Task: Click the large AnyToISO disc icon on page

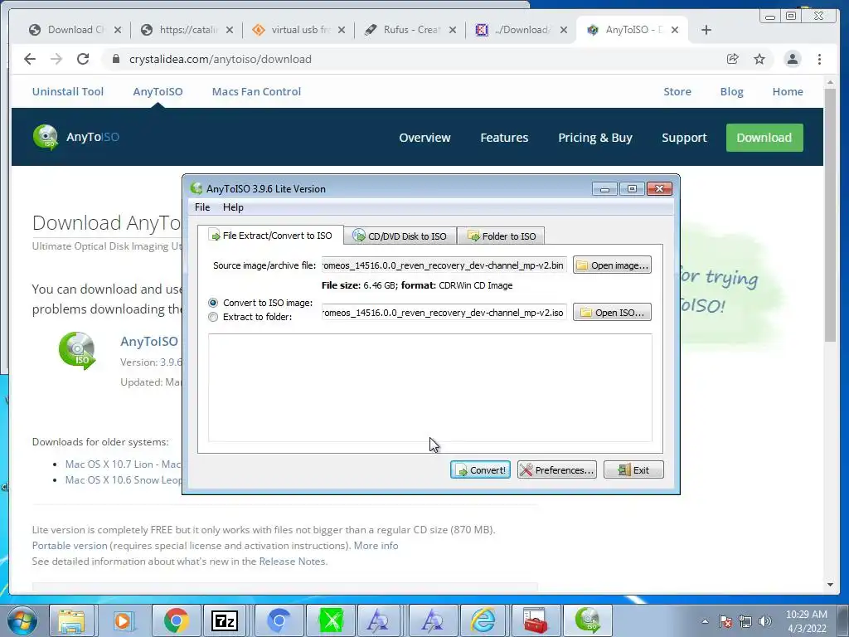Action: coord(77,351)
